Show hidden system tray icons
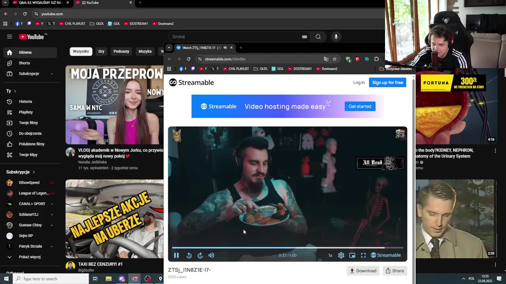506x284 pixels. point(464,279)
